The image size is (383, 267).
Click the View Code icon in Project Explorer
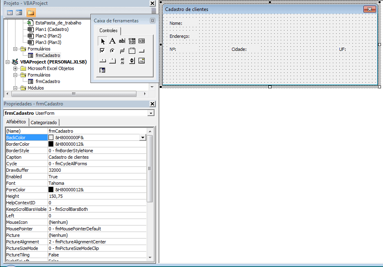point(9,13)
